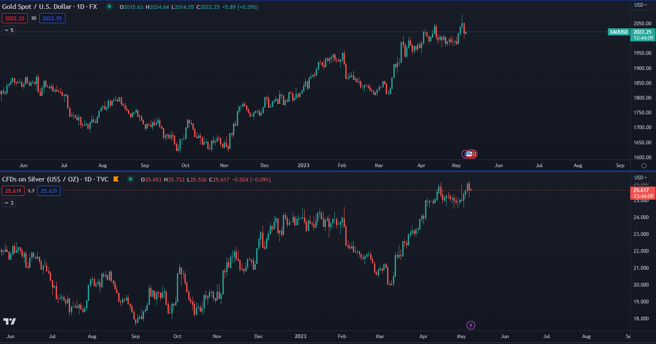The image size is (656, 344).
Task: Collapse the Gold chart indicator legend showing 5
Action: [x=9, y=30]
